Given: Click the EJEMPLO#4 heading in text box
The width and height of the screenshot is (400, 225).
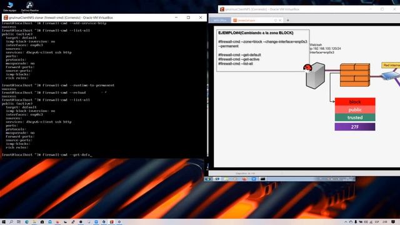Looking at the screenshot, I should tap(256, 33).
